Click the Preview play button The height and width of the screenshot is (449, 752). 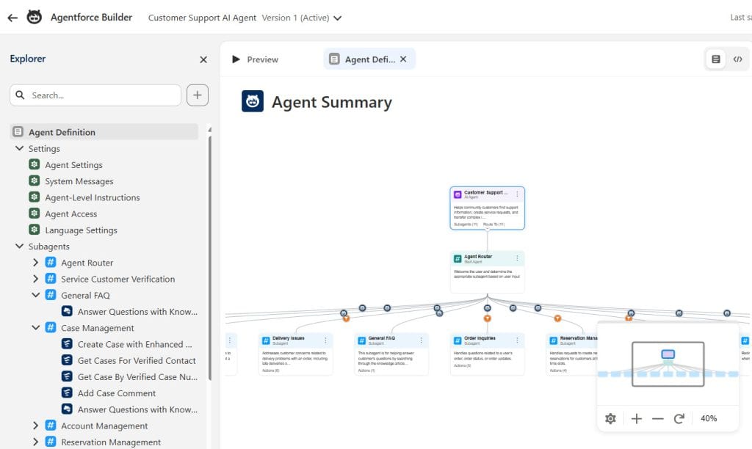[x=236, y=59]
